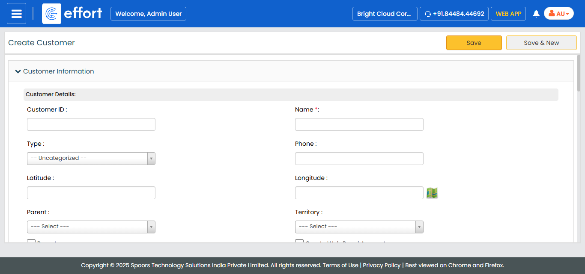Click the Save & New button
This screenshot has width=585, height=274.
541,43
